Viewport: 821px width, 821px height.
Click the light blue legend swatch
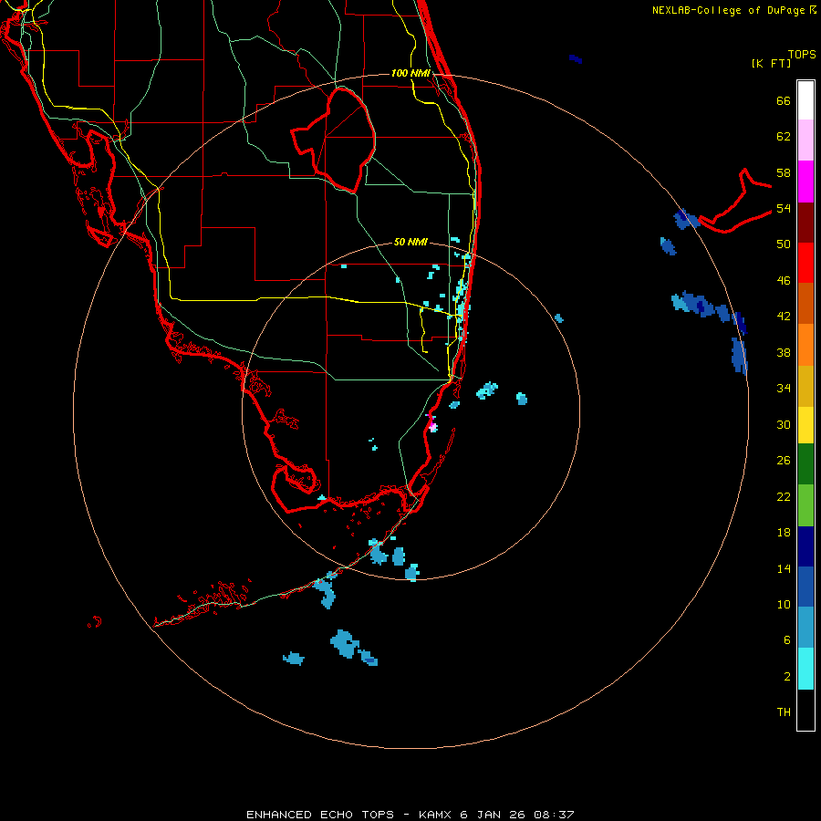tap(805, 628)
